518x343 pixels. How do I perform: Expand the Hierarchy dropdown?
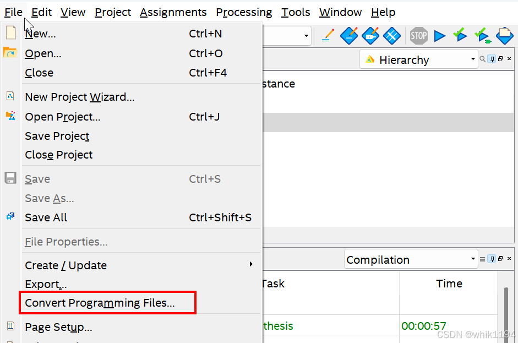[x=473, y=59]
